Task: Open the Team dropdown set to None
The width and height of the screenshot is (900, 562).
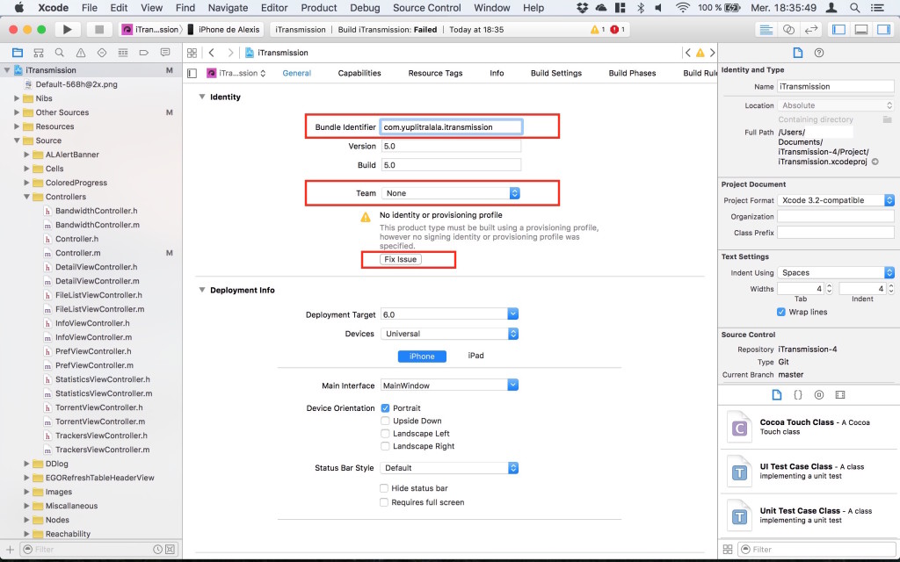Action: click(451, 193)
